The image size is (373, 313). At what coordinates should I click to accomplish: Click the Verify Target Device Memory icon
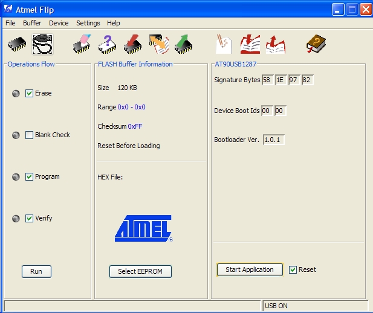click(158, 44)
